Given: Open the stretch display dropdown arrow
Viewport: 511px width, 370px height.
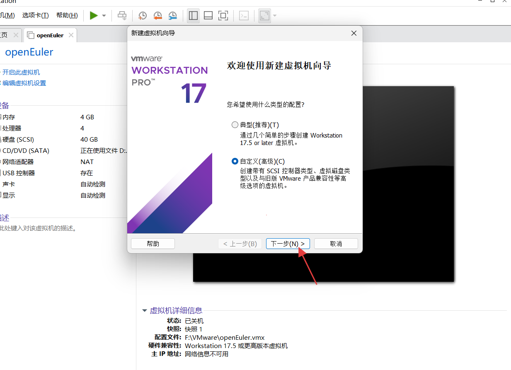Looking at the screenshot, I should pyautogui.click(x=275, y=16).
